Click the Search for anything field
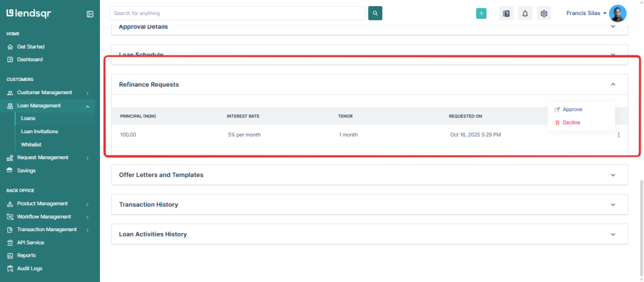644x282 pixels. 237,13
